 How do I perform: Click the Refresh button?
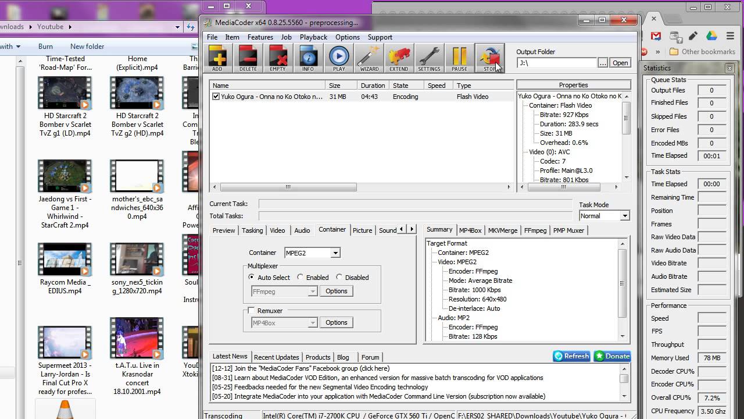(571, 356)
